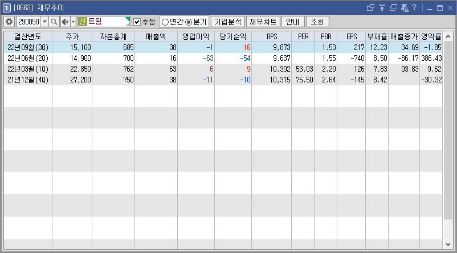Click margin cell 386.43
This screenshot has height=253, width=457.
pyautogui.click(x=431, y=58)
